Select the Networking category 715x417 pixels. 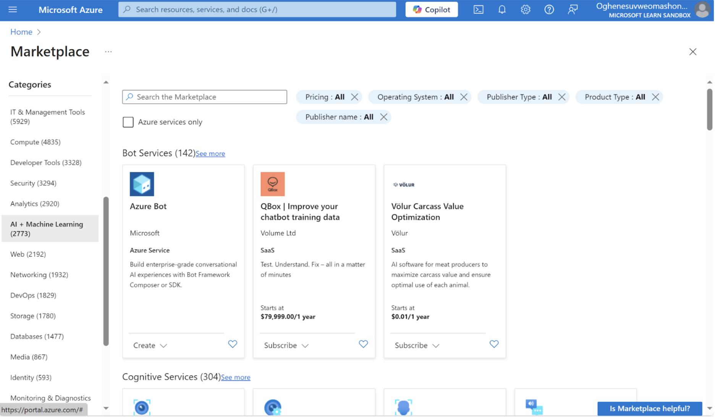(x=50, y=275)
